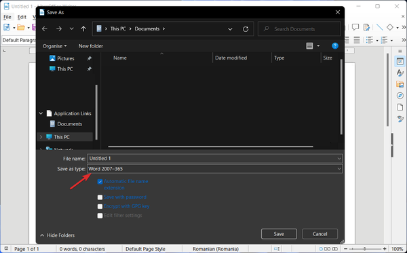Enable Save with password checkbox
This screenshot has height=253, width=407.
100,197
